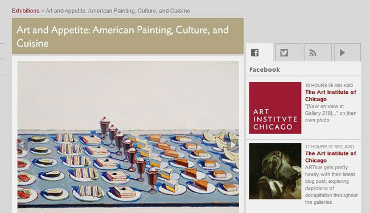Open the dark decapitation painting thumbnail
This screenshot has height=213, width=370.
pyautogui.click(x=275, y=171)
